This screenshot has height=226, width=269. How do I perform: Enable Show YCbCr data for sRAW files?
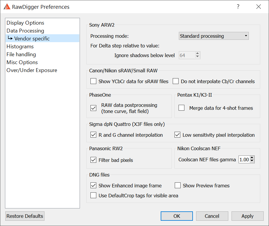(93, 81)
